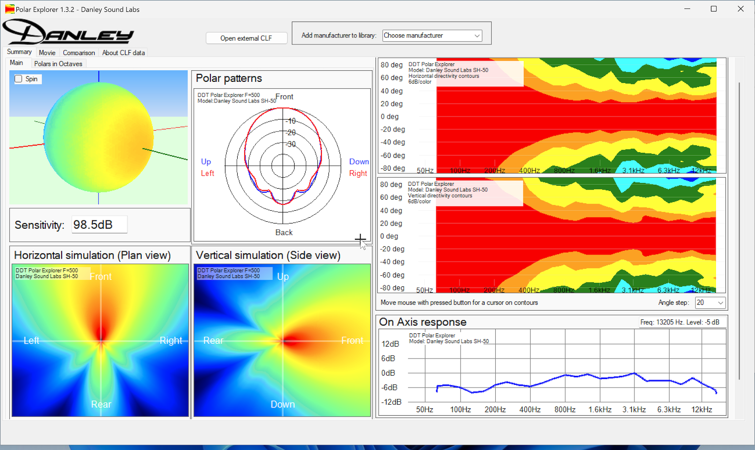Viewport: 755px width, 450px height.
Task: Click the Front label in plan view
Action: pyautogui.click(x=101, y=277)
